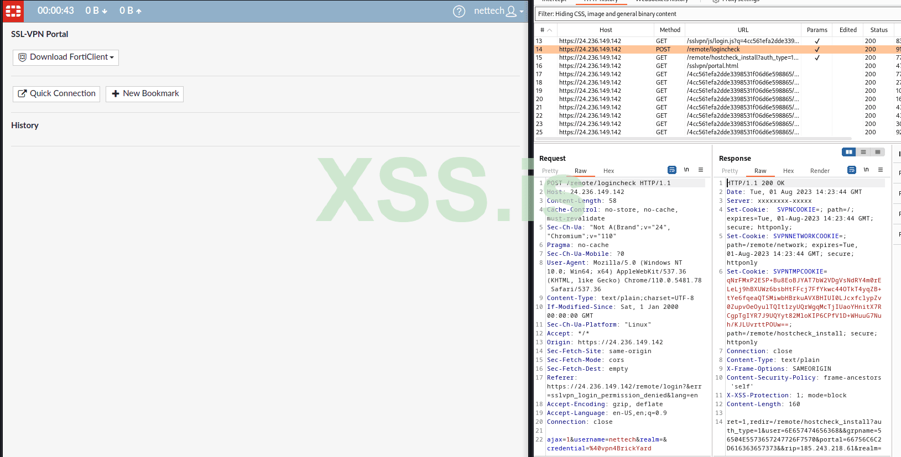Switch Response panel to the Raw tab
The height and width of the screenshot is (457, 901).
point(760,171)
